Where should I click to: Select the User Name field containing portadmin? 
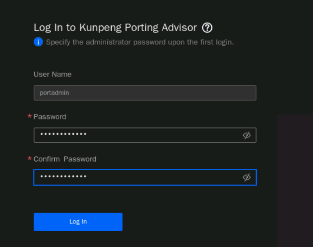coord(145,93)
